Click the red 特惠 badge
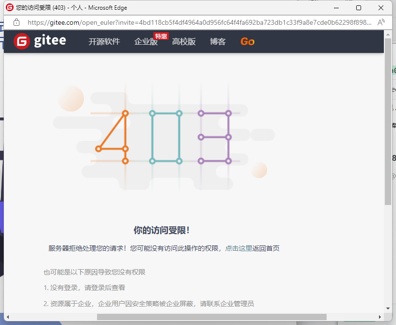Viewport: 396px width, 325px height. click(161, 36)
